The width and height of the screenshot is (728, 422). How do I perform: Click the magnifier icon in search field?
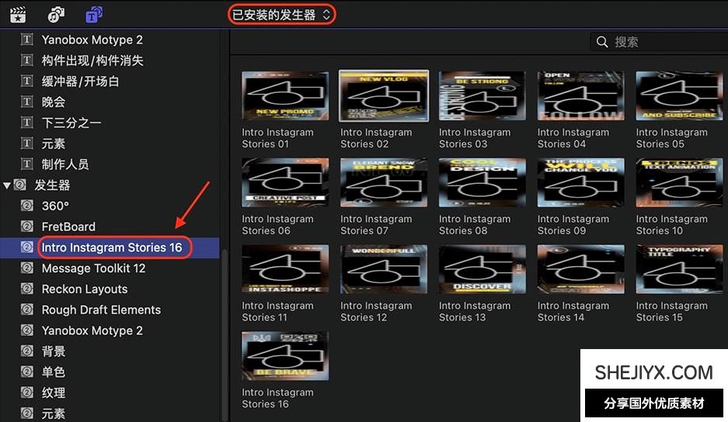coord(601,42)
